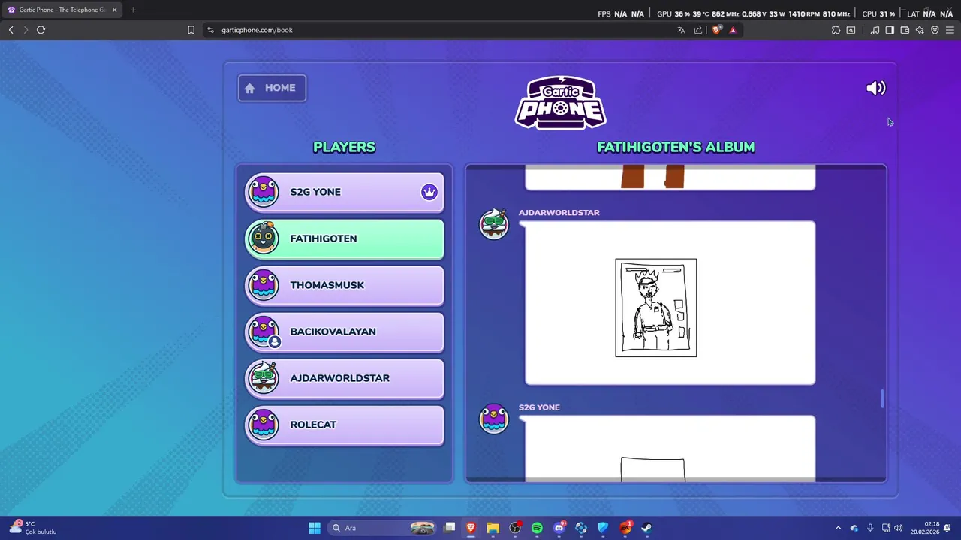Image resolution: width=961 pixels, height=540 pixels.
Task: Select player AJDARWORLDSTAR in the players list
Action: click(345, 378)
